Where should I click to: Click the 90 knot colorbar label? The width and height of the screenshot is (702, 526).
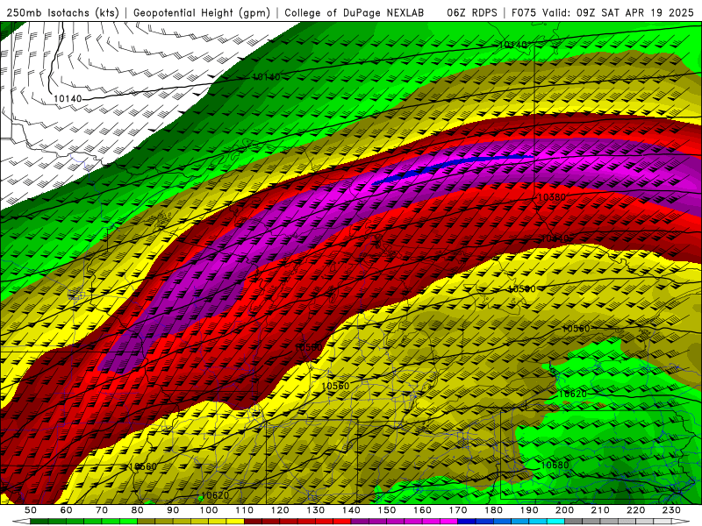[x=173, y=510]
